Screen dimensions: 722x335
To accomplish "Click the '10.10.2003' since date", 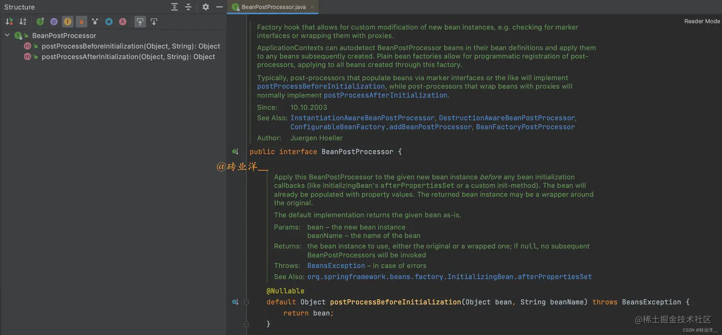I will [308, 107].
